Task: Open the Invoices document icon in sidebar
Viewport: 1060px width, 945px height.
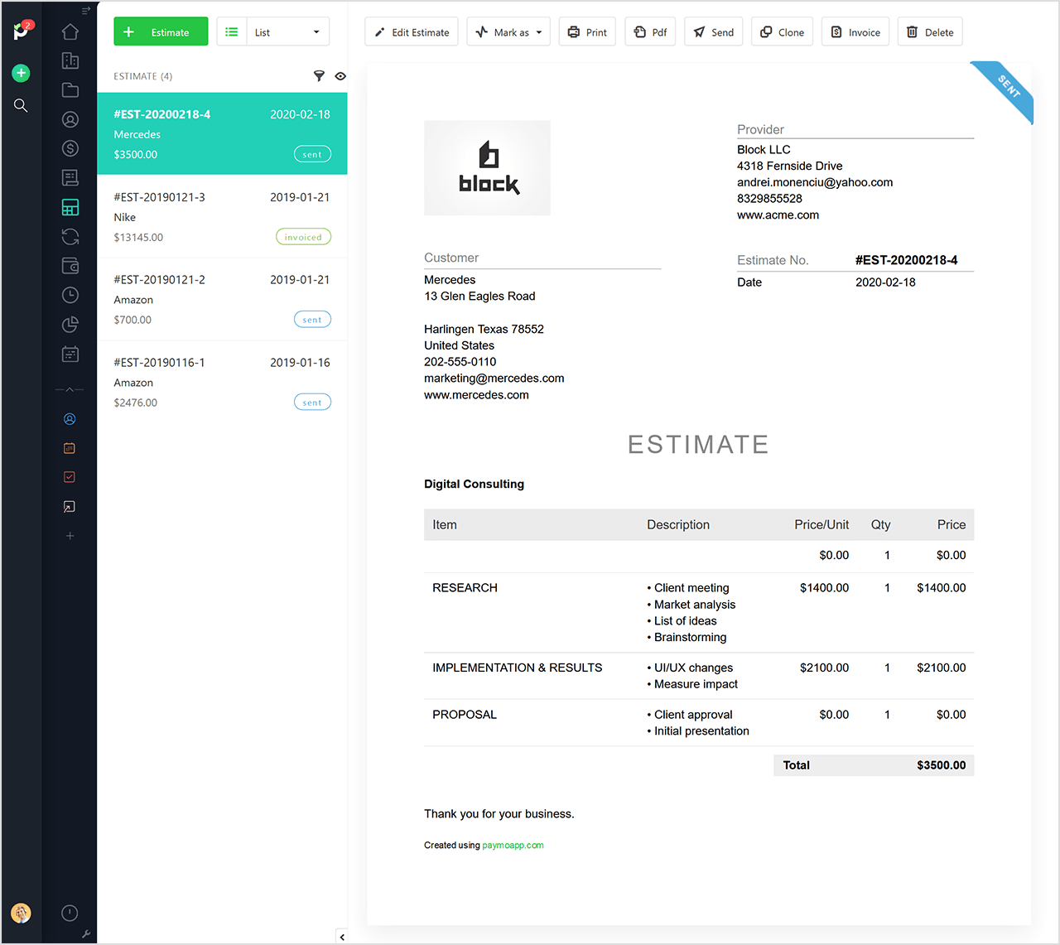Action: pyautogui.click(x=70, y=177)
